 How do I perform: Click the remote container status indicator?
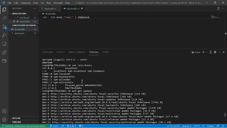[x=24, y=126]
